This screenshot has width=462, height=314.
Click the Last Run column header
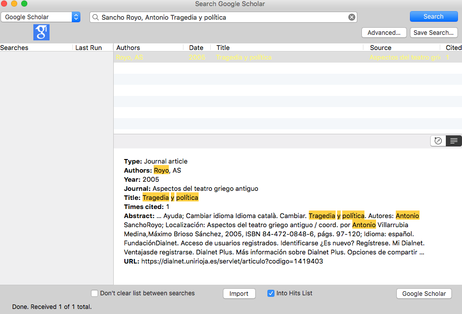click(x=93, y=47)
